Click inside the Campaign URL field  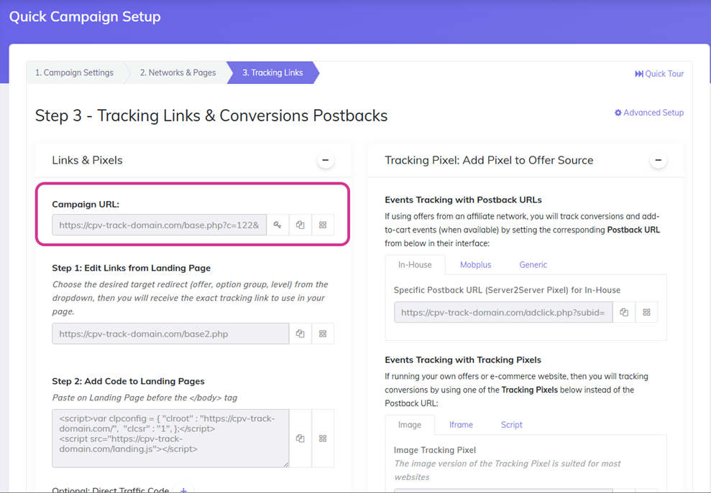pos(159,225)
